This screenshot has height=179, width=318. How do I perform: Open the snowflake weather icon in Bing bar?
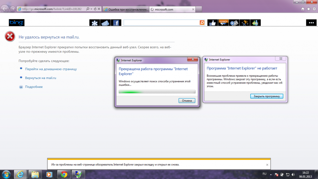tap(94, 23)
